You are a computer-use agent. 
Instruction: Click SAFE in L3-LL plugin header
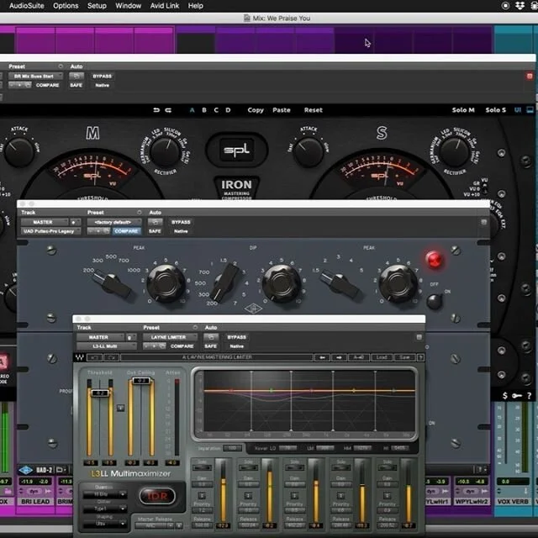(211, 346)
